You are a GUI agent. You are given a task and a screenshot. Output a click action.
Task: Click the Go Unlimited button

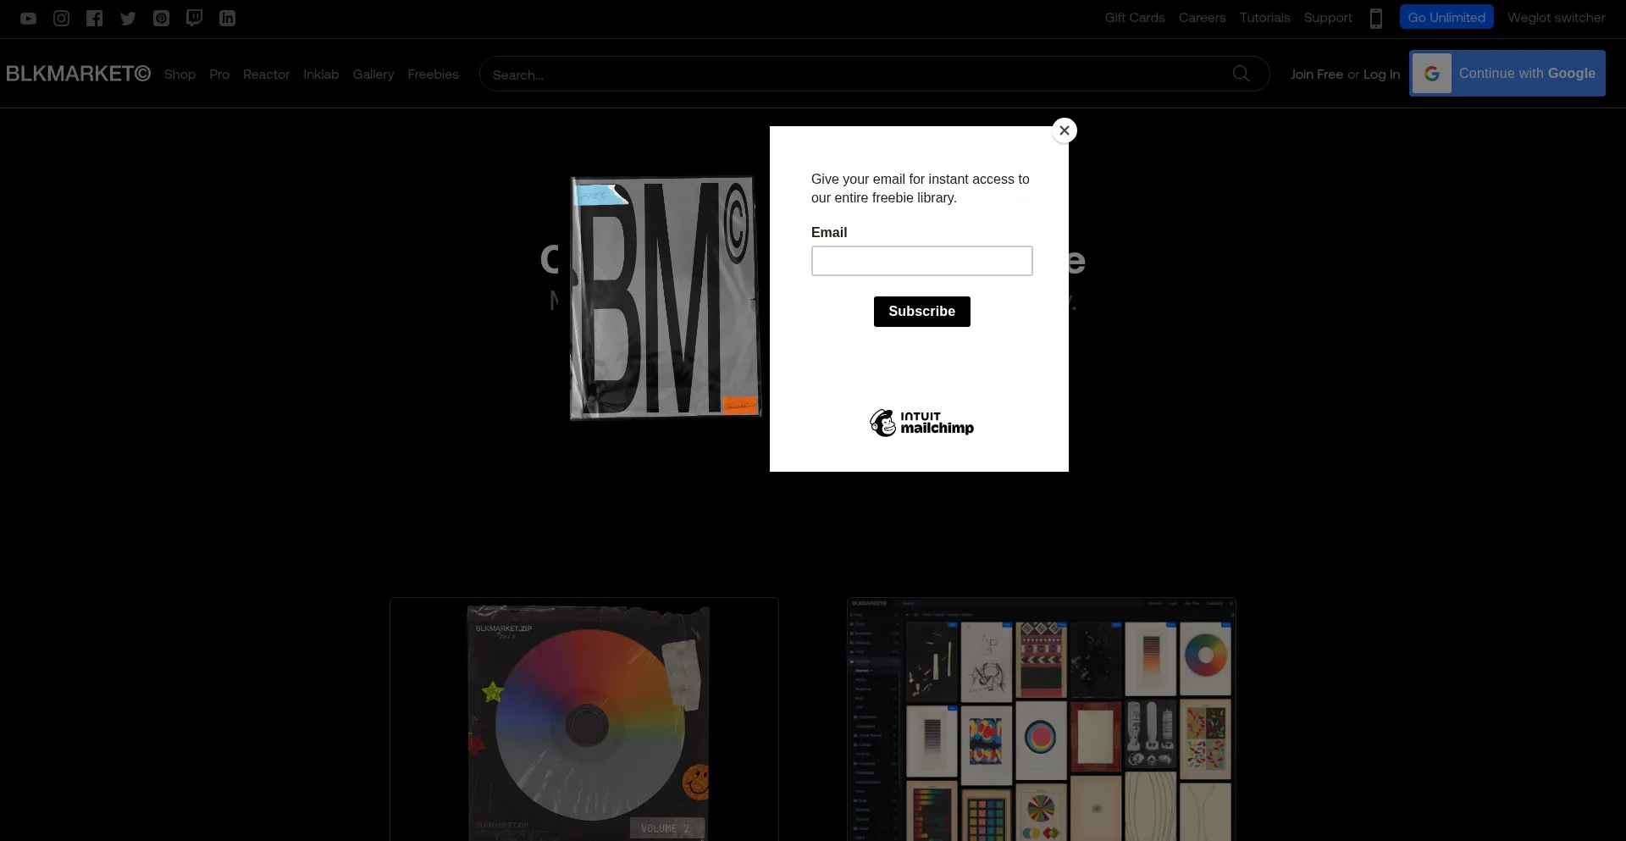click(x=1446, y=18)
